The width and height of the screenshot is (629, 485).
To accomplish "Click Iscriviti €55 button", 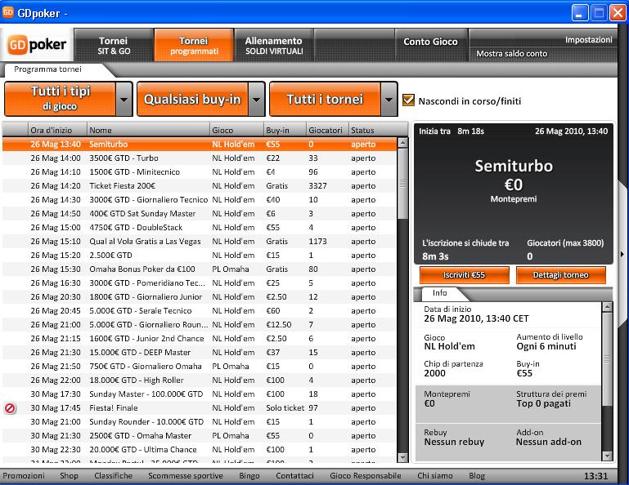I will 464,275.
